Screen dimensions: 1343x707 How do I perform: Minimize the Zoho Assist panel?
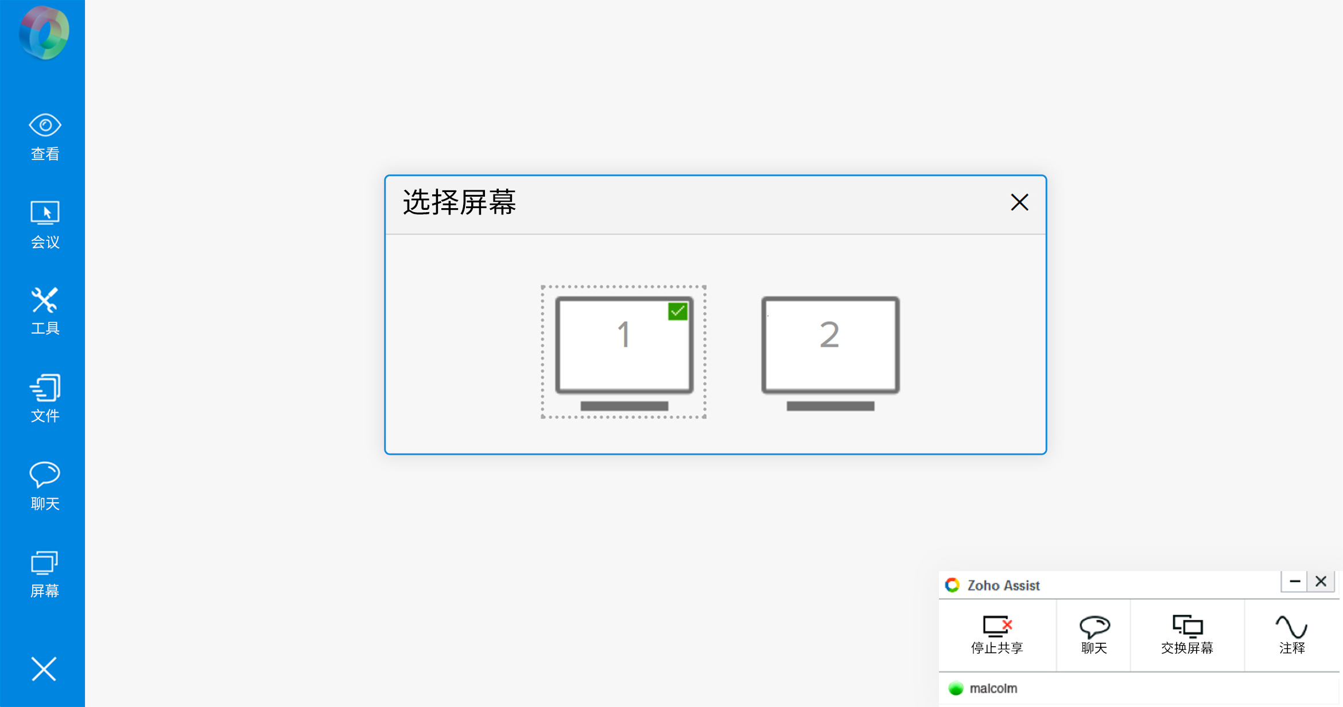click(x=1294, y=581)
